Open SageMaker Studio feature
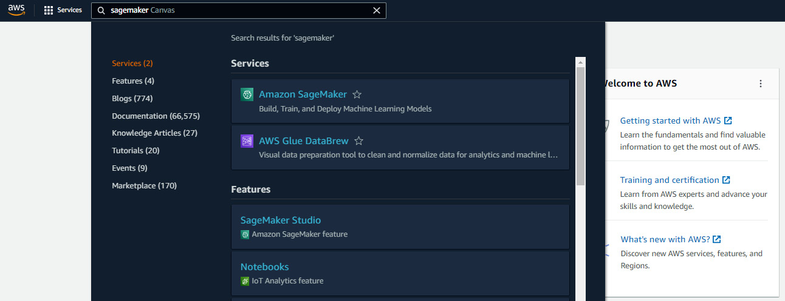This screenshot has width=785, height=301. [x=280, y=220]
